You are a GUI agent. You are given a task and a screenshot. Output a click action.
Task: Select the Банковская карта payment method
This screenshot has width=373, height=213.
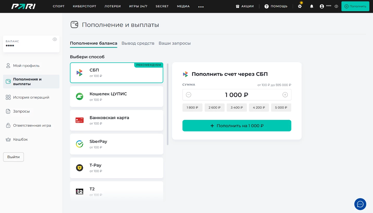pyautogui.click(x=117, y=120)
